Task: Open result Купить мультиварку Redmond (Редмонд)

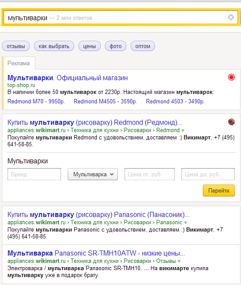Action: coord(94,123)
